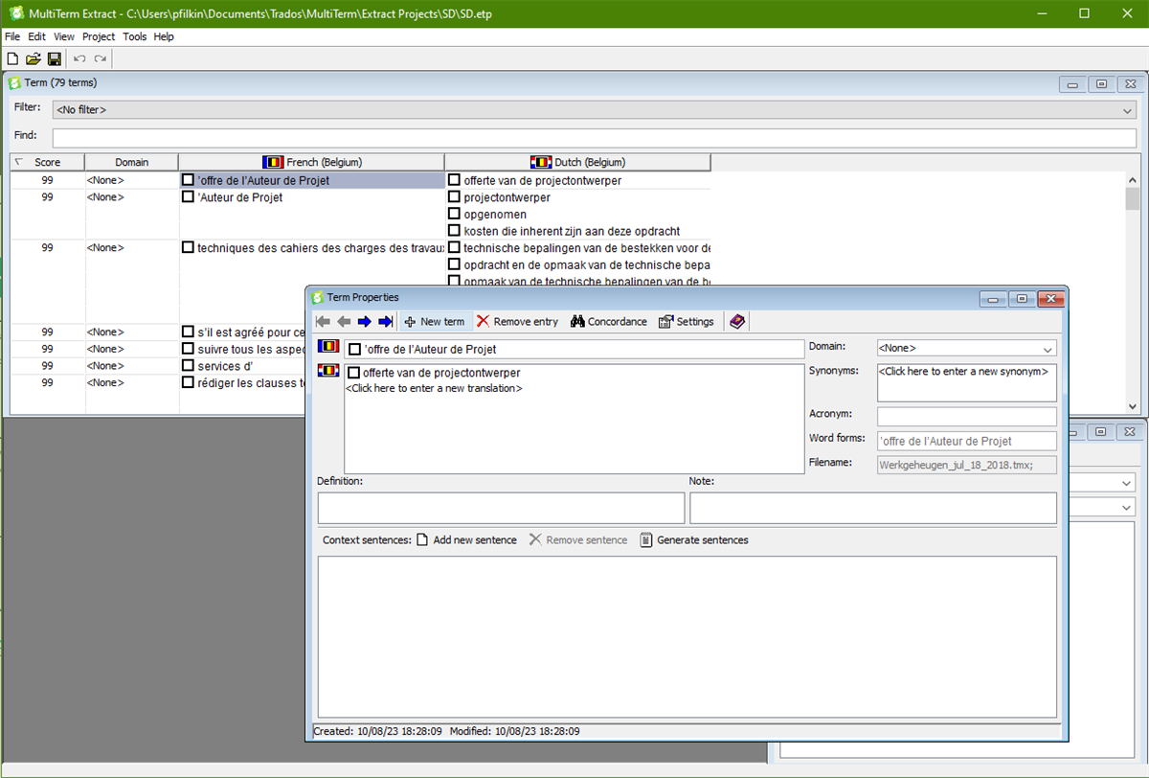This screenshot has width=1149, height=778.
Task: Click the French (Belgium) column header
Action: (x=312, y=162)
